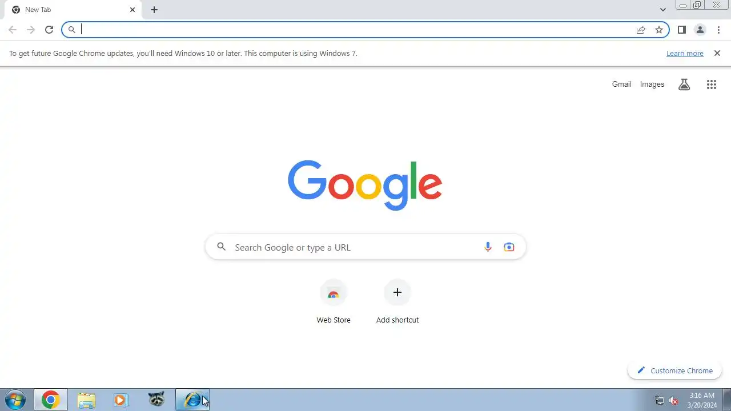Screen dimensions: 731x411
Task: Open the Google apps grid
Action: 711,84
